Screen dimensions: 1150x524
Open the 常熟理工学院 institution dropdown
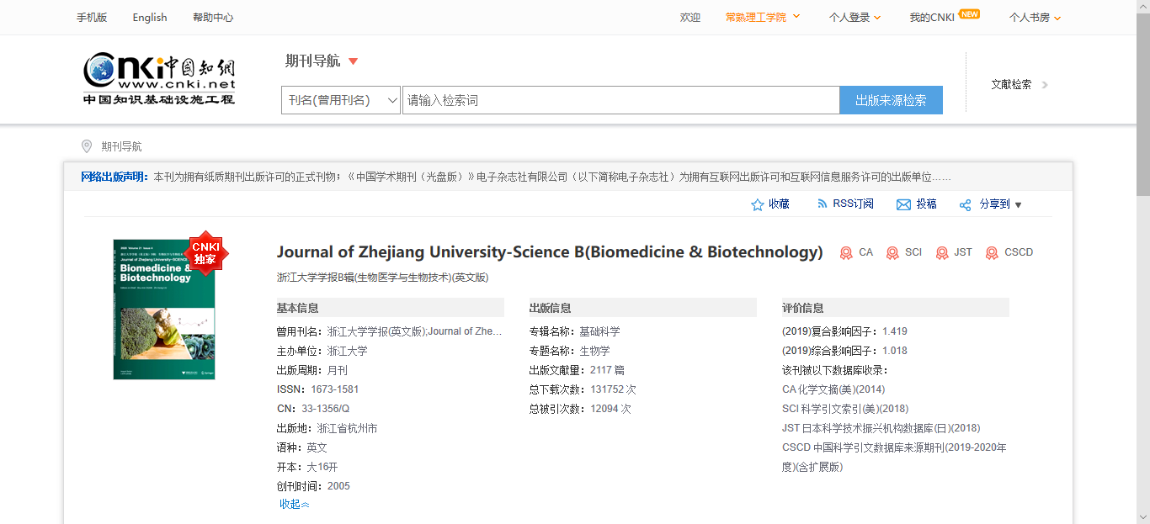763,17
